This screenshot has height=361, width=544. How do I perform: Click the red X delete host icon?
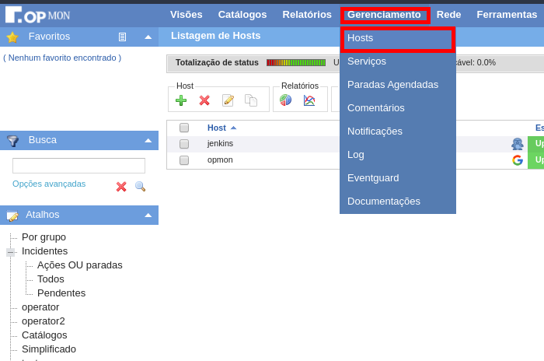tap(204, 100)
